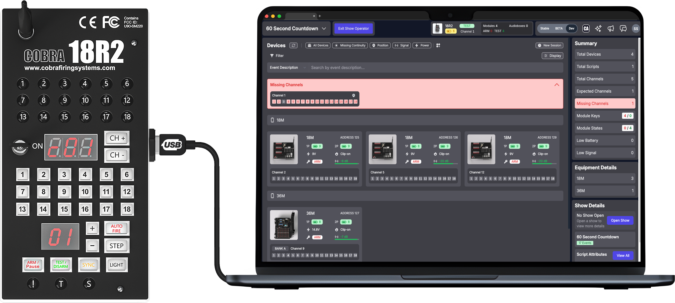Viewport: 675px width, 303px height.
Task: Start a New Session
Action: pyautogui.click(x=549, y=45)
